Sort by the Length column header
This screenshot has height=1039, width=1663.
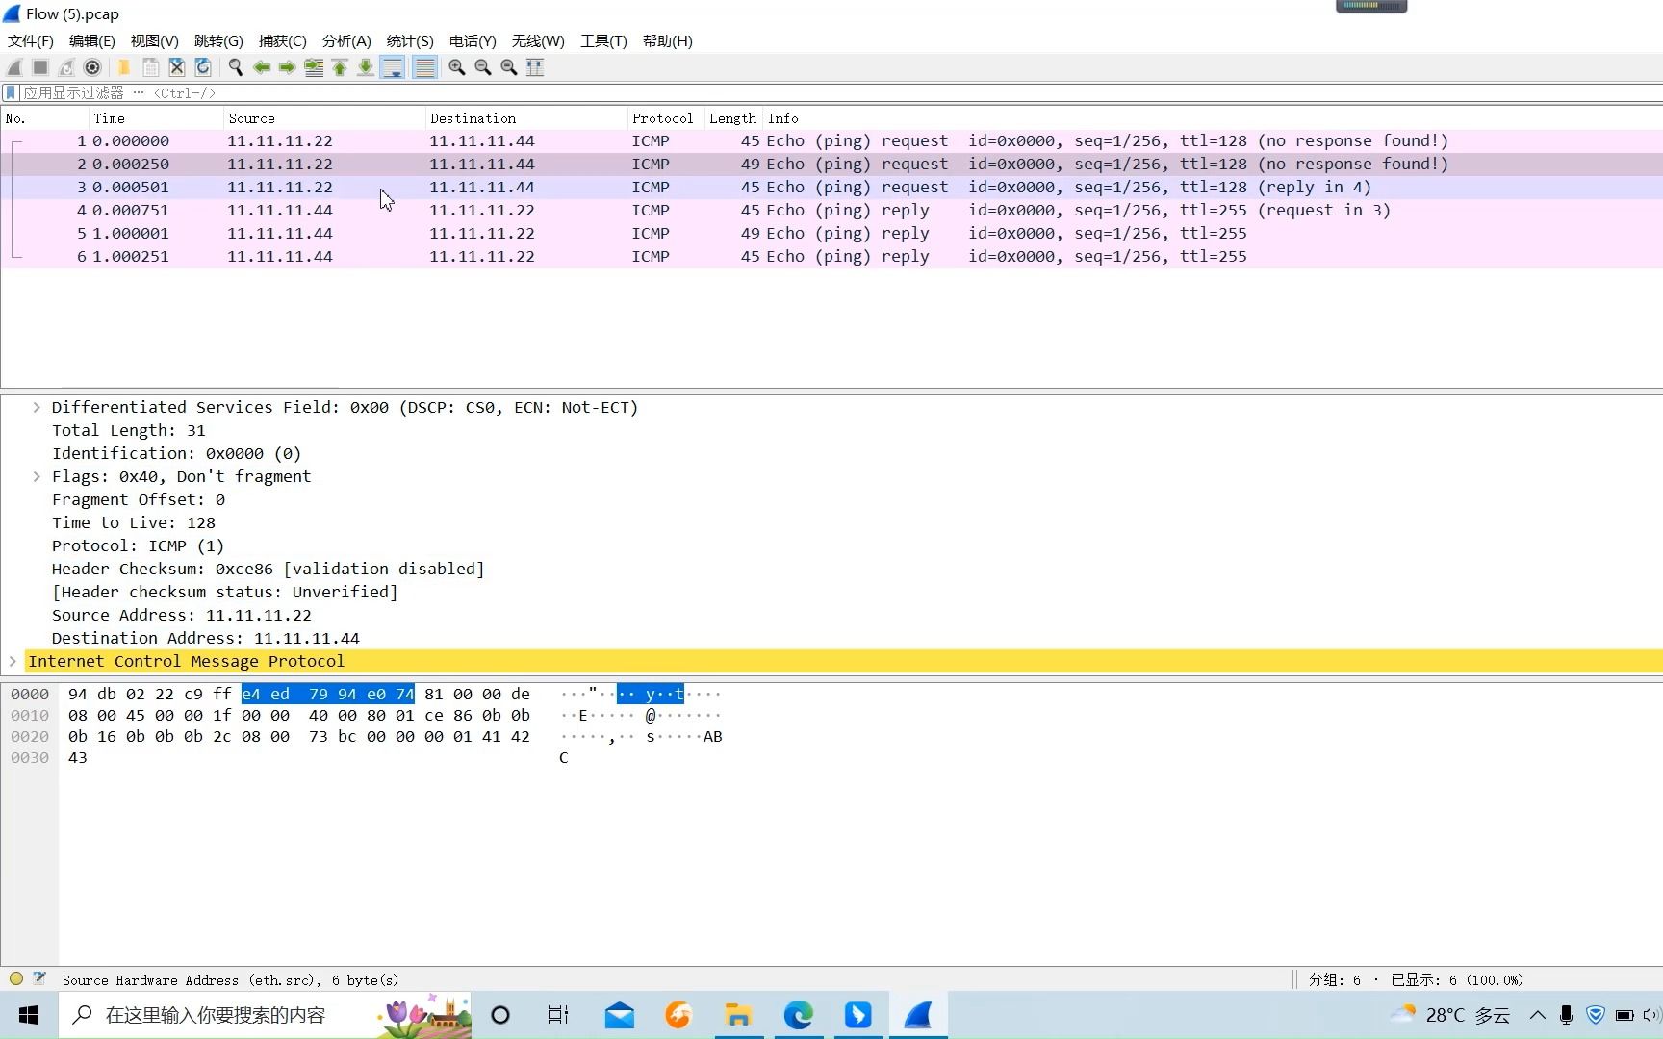733,118
